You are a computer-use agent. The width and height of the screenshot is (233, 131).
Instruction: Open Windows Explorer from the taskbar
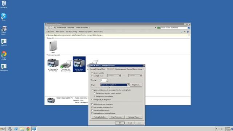point(22,129)
